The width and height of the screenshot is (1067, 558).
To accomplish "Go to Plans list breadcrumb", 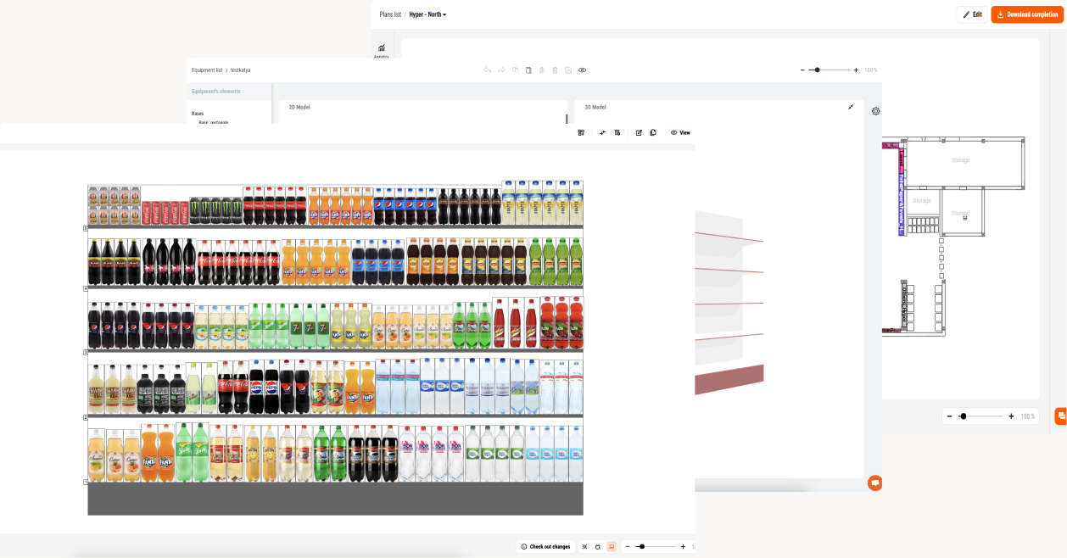I will [x=390, y=14].
